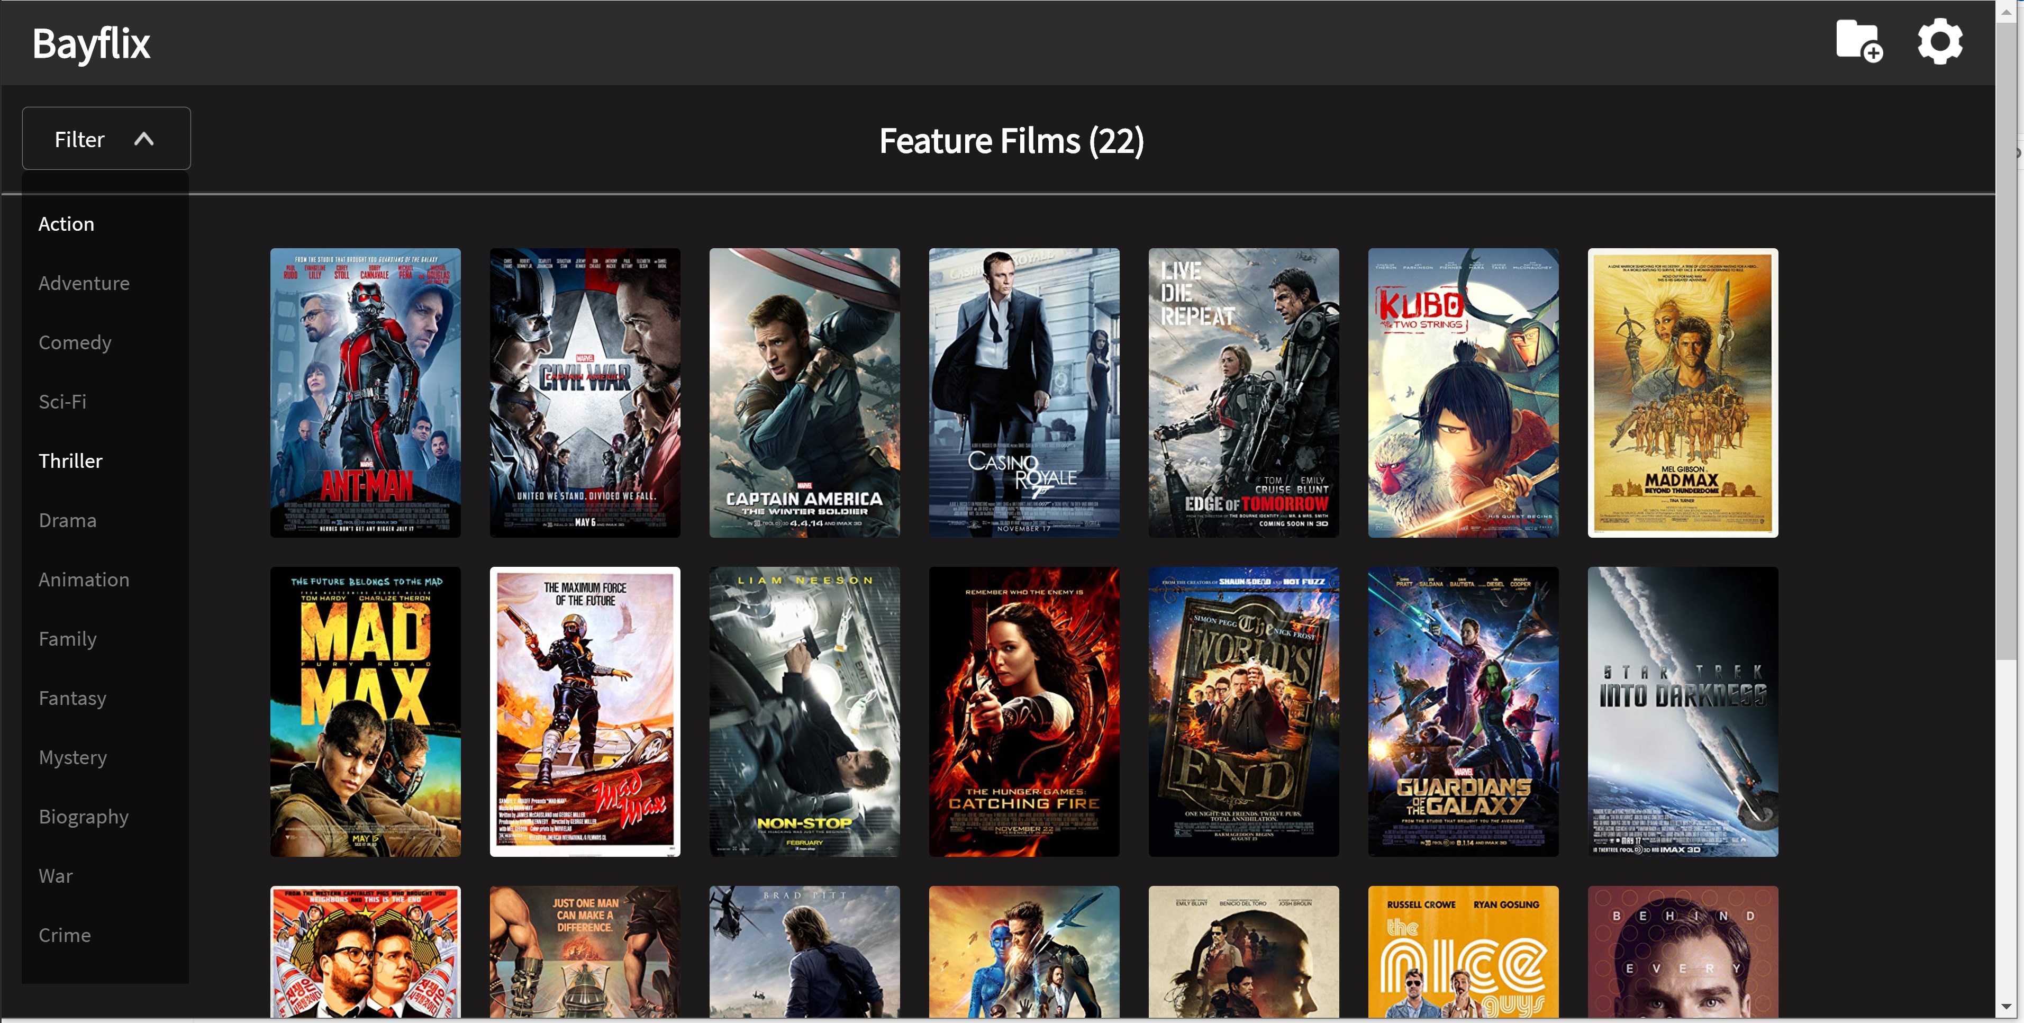Select Star Trek Into Darkness poster

[x=1683, y=712]
